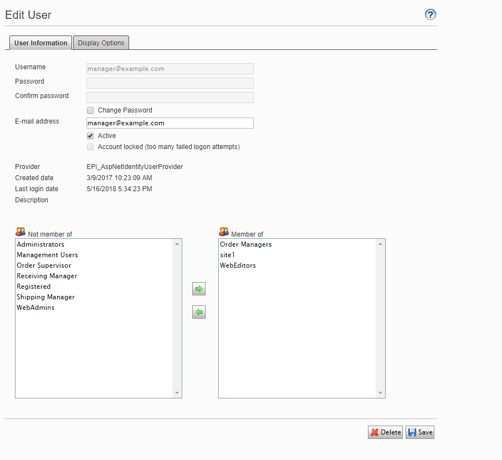The image size is (502, 460).
Task: Open the help question mark icon
Action: tap(431, 14)
